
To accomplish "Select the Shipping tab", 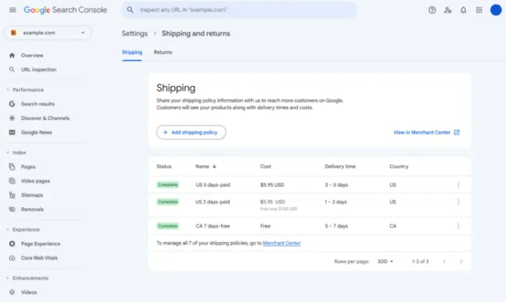I will [132, 52].
